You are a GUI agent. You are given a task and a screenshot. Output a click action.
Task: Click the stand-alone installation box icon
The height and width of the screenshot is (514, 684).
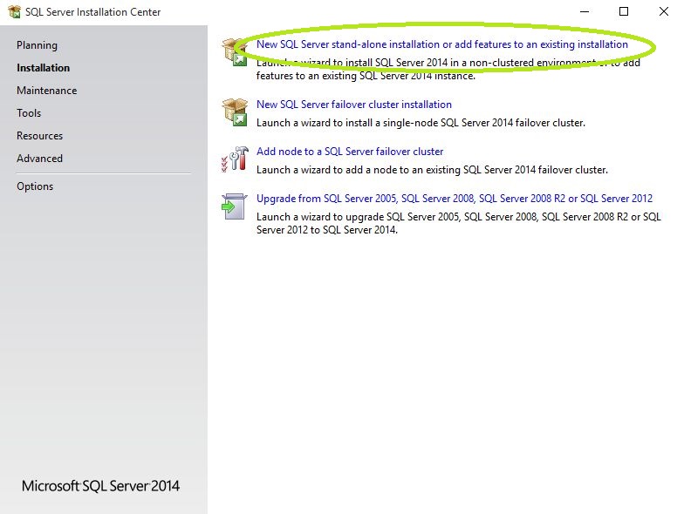235,52
